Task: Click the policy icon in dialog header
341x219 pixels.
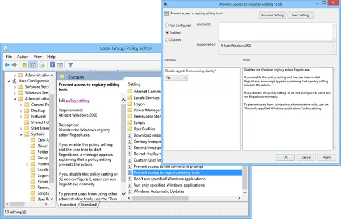Action: pyautogui.click(x=167, y=14)
